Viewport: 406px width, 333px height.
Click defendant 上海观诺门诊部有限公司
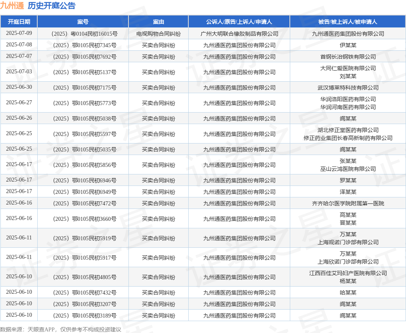[x=348, y=242]
